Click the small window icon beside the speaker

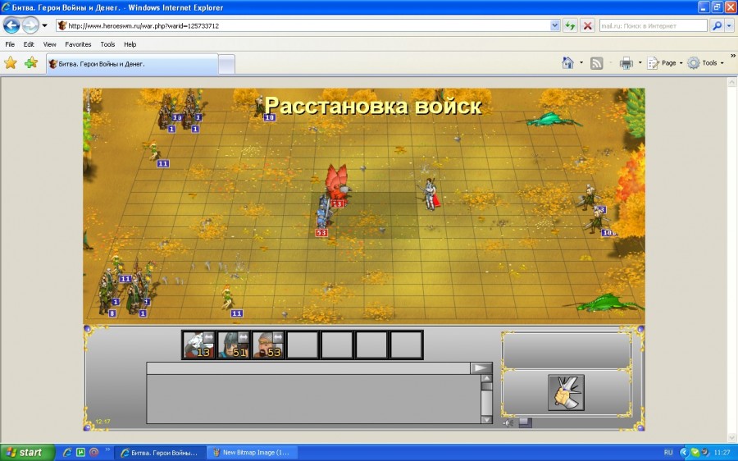pos(526,423)
